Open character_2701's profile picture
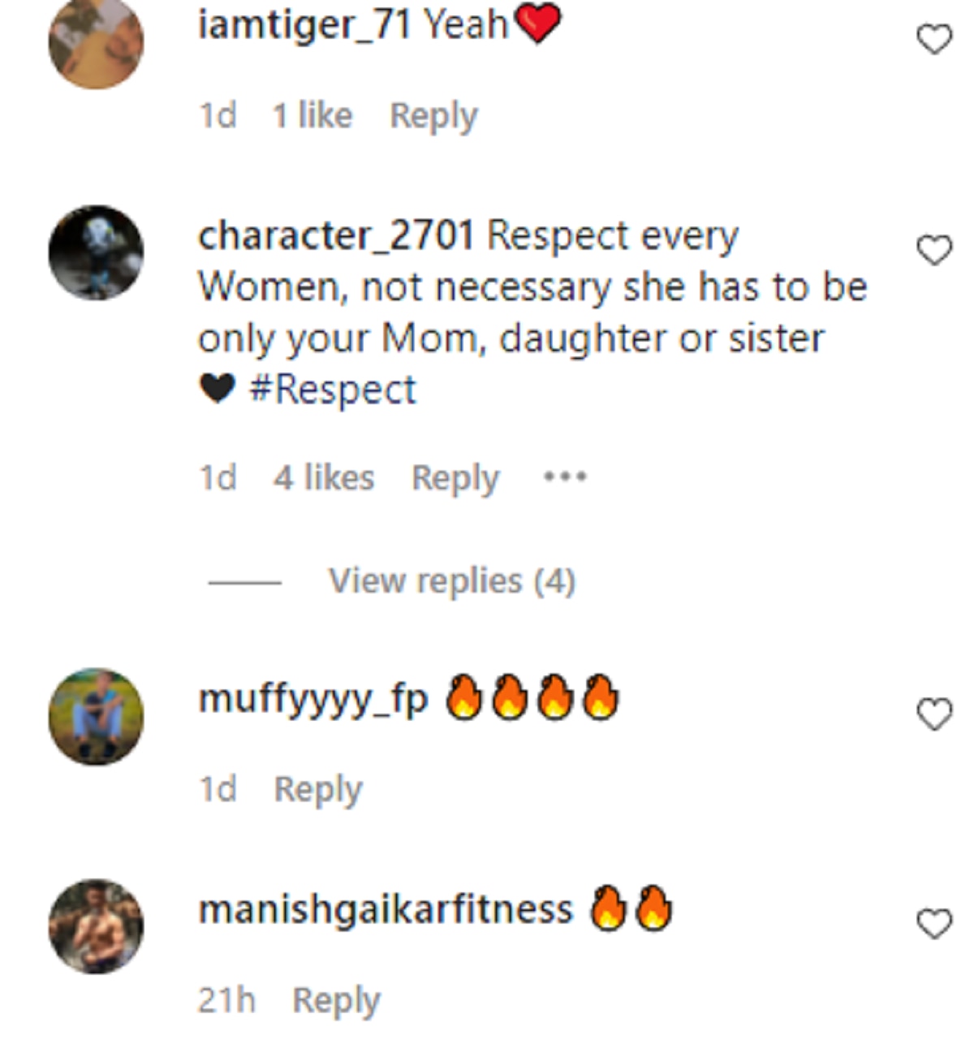The image size is (974, 1039). pyautogui.click(x=96, y=252)
